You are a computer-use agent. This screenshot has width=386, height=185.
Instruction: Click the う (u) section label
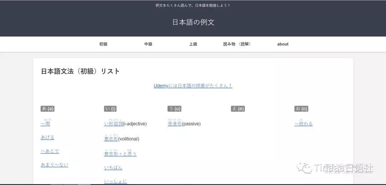(x=174, y=109)
